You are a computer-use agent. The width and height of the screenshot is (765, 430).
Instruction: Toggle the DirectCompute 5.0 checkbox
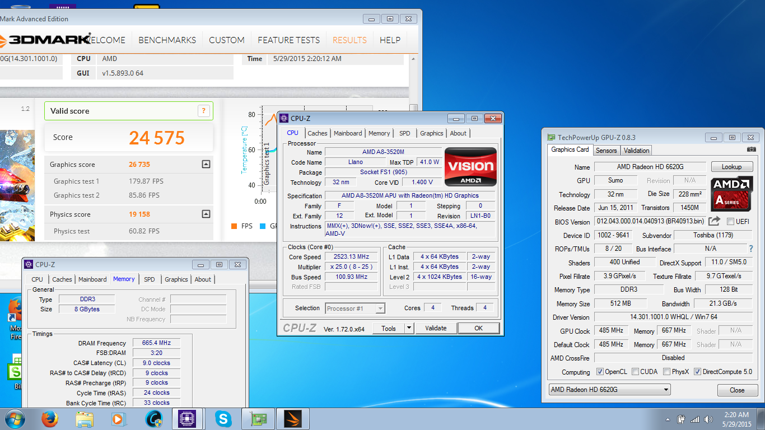[697, 372]
